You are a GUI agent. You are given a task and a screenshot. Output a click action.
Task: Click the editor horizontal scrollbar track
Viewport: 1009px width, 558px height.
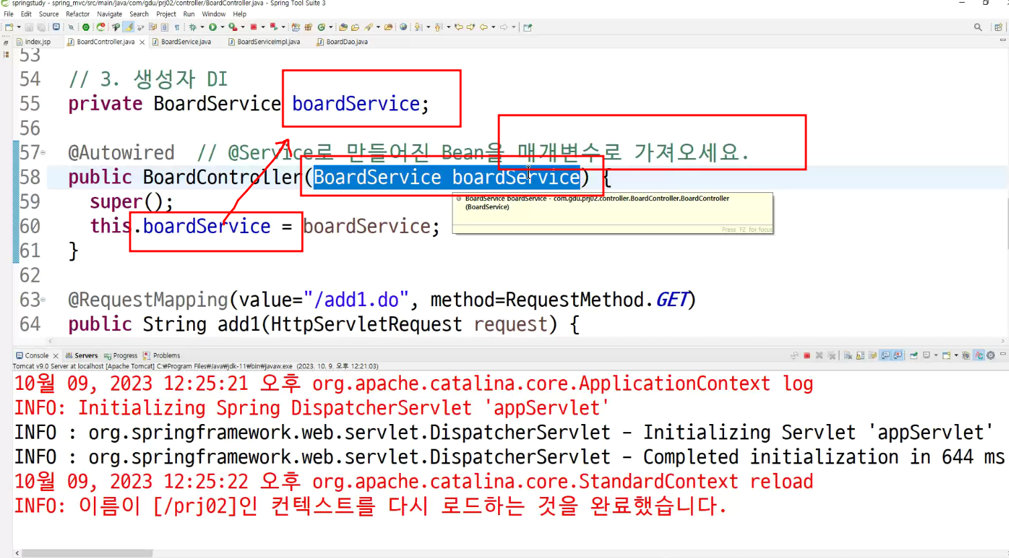tap(526, 341)
